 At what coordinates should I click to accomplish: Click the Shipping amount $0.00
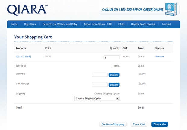[x=141, y=93]
